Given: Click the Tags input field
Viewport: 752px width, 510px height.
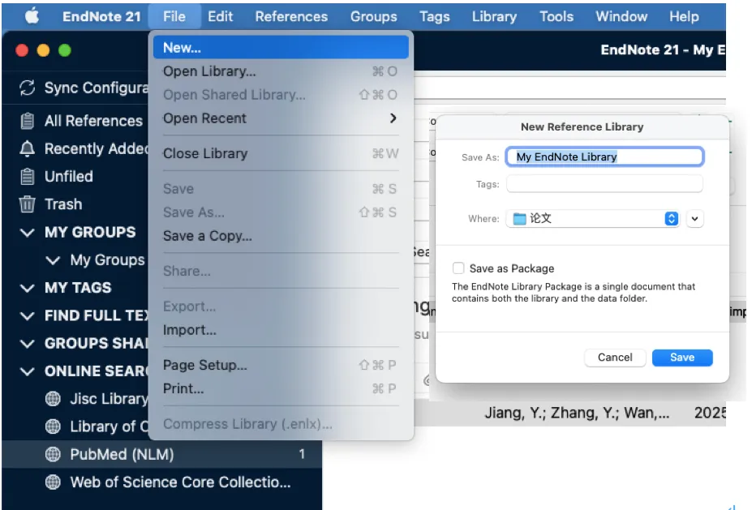Looking at the screenshot, I should pos(605,184).
